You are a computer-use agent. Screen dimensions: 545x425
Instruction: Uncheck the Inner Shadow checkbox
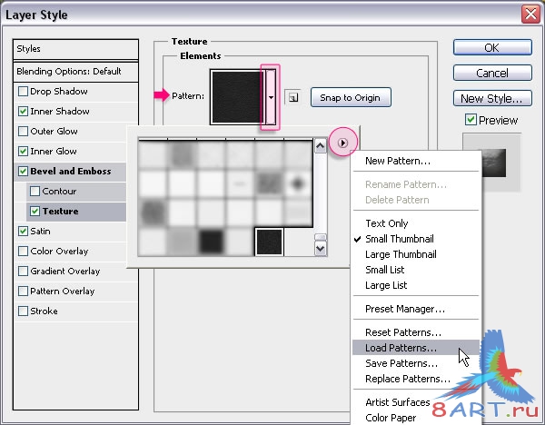pos(23,111)
